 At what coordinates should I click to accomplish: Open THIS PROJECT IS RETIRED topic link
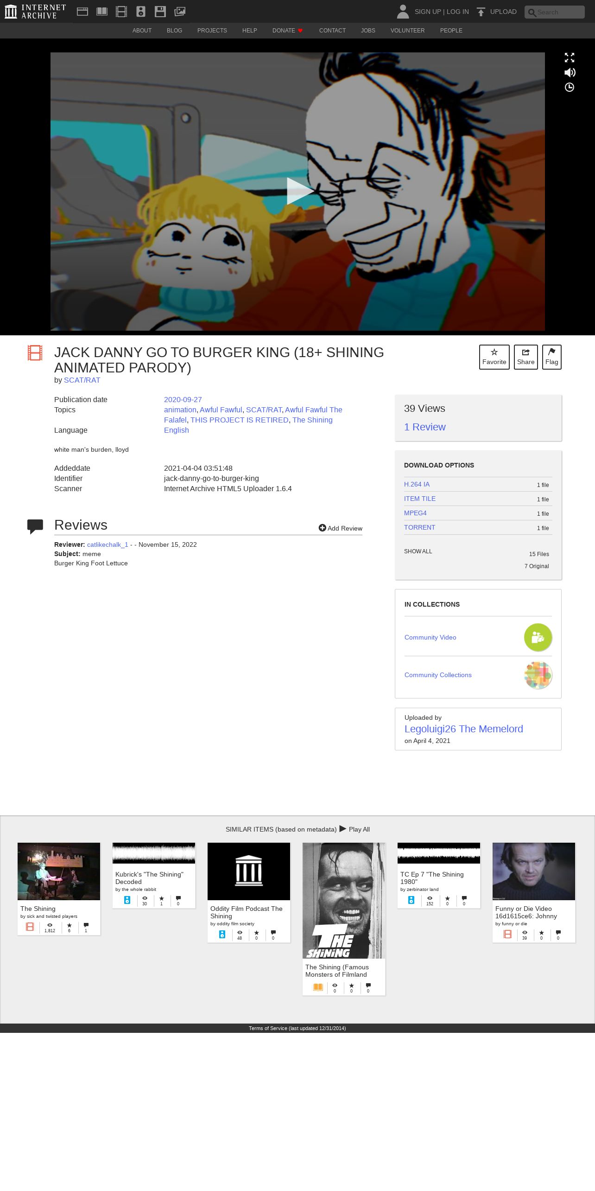click(240, 420)
